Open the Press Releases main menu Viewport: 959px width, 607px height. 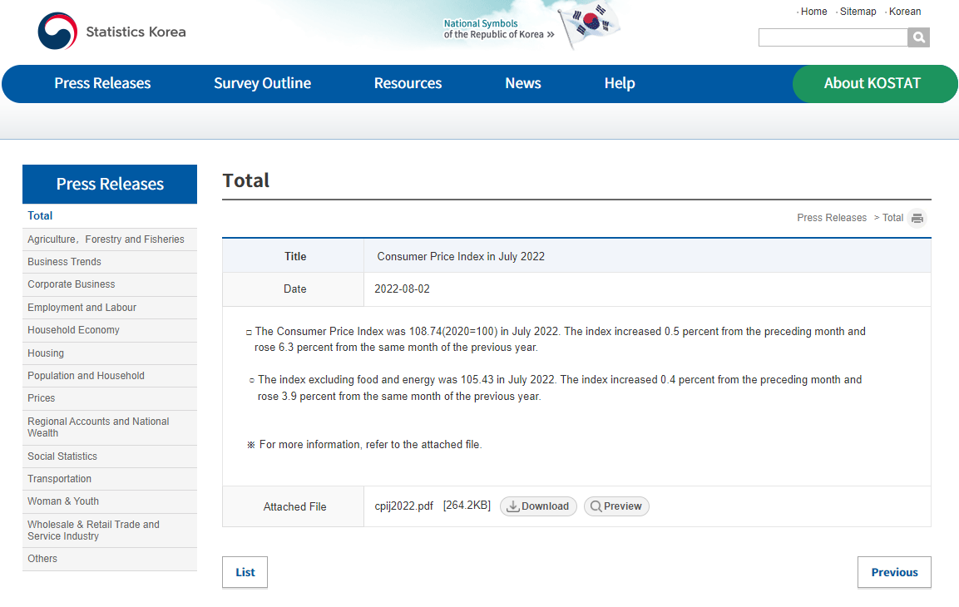tap(102, 83)
